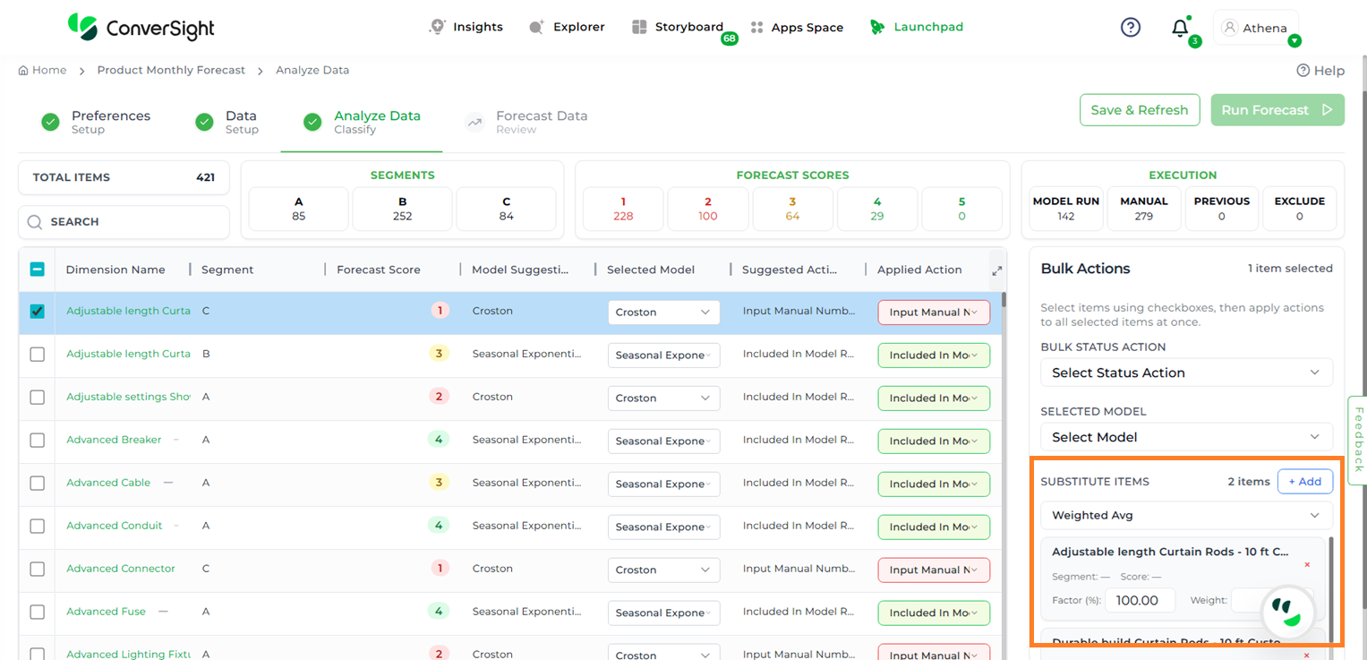Click the ConverSight logo icon
Viewport: 1367px width, 660px height.
82,27
